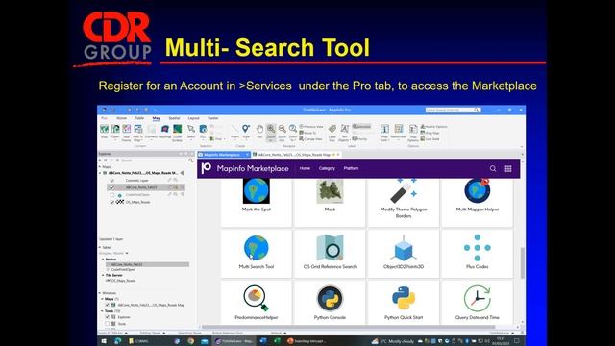Click the Map Options ribbon icon

[x=413, y=133]
